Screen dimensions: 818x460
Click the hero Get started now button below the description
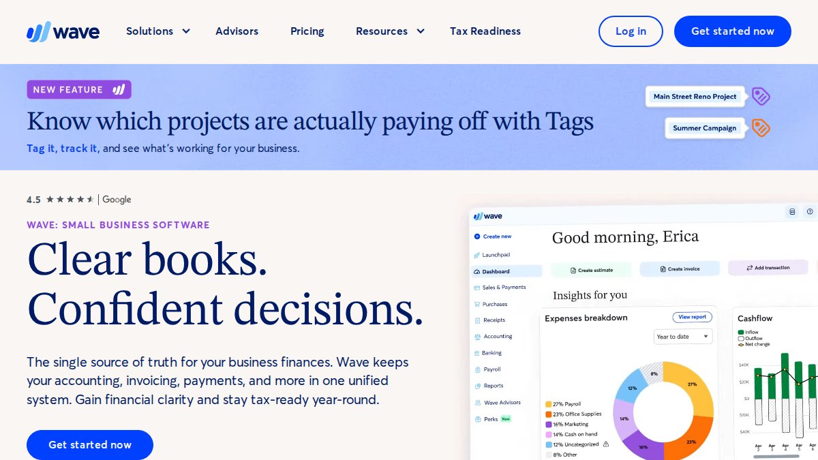(90, 445)
